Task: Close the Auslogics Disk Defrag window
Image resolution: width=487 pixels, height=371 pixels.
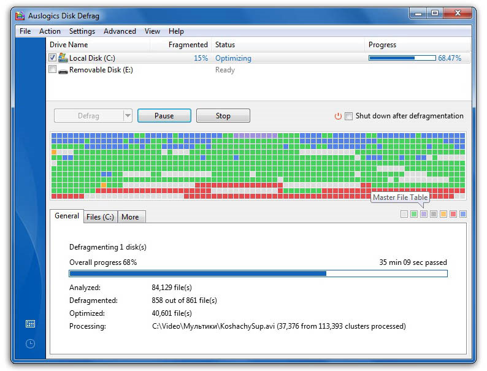Action: click(x=457, y=13)
